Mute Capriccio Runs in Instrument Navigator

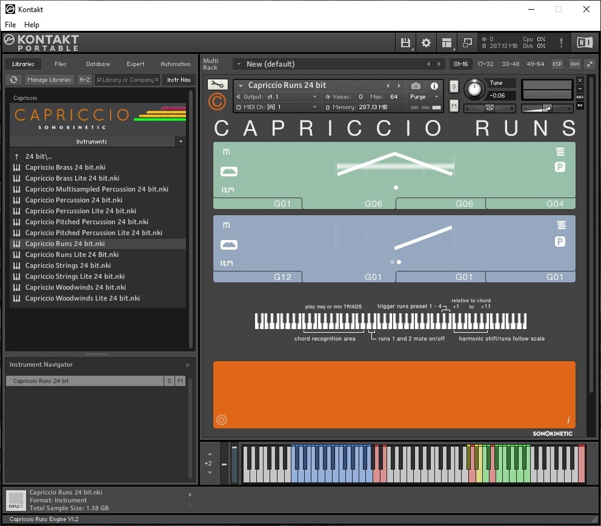[x=180, y=381]
